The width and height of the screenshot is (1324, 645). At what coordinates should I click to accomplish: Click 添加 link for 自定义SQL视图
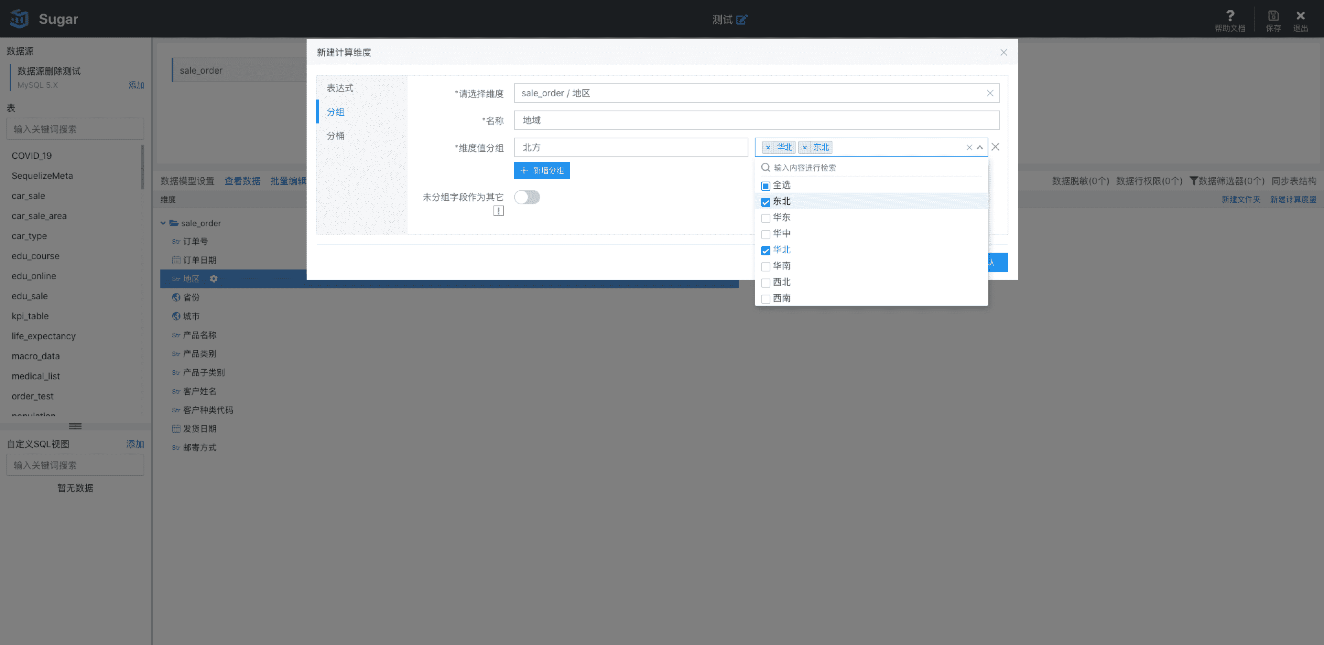click(x=135, y=444)
